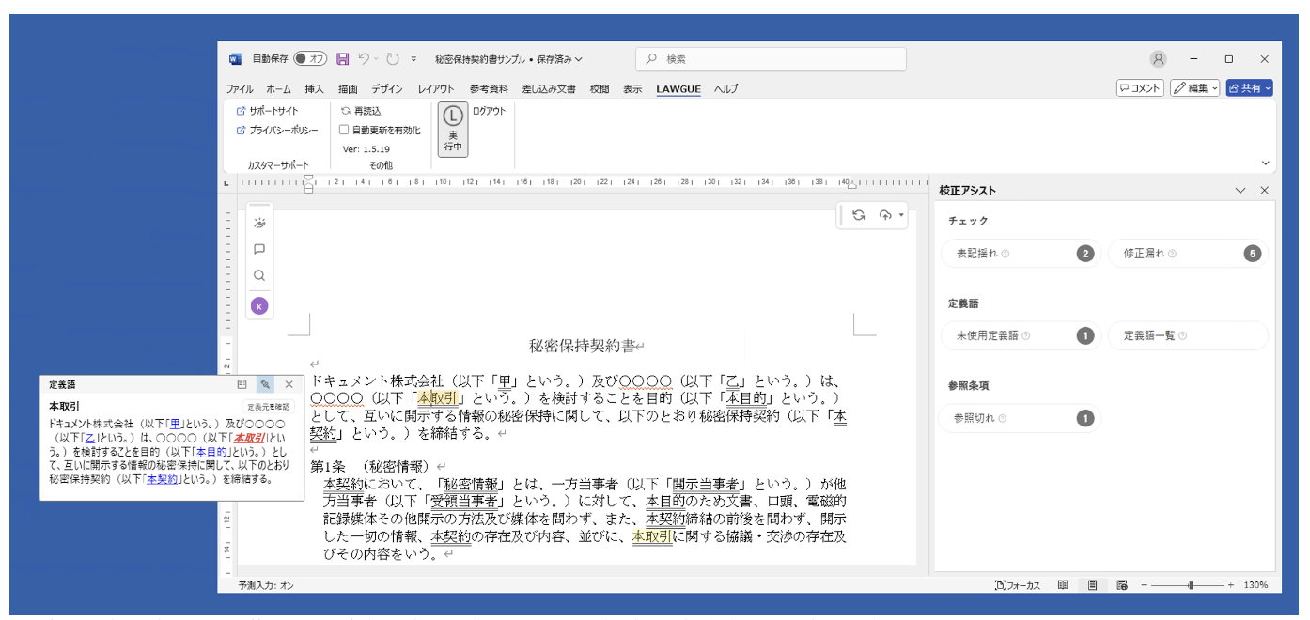Open the 編集 mode dropdown
Screen dimensions: 1310x620
(1194, 88)
